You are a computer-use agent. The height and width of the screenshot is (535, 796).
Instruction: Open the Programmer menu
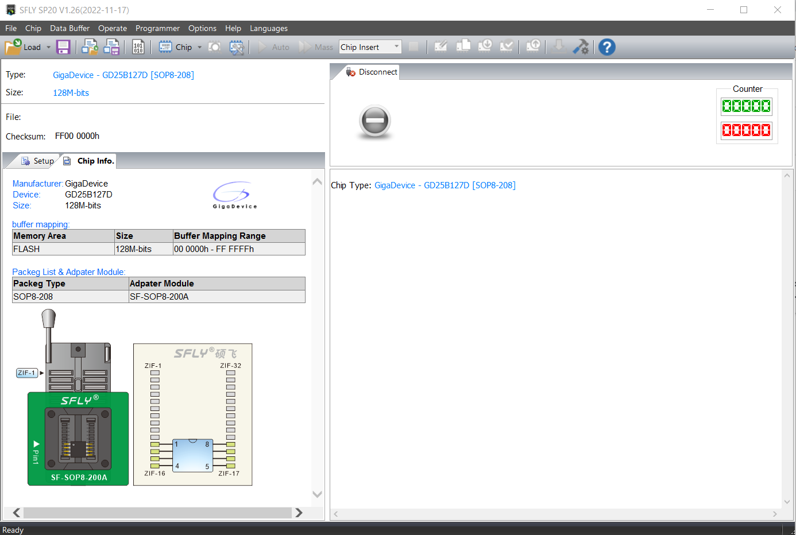click(157, 28)
